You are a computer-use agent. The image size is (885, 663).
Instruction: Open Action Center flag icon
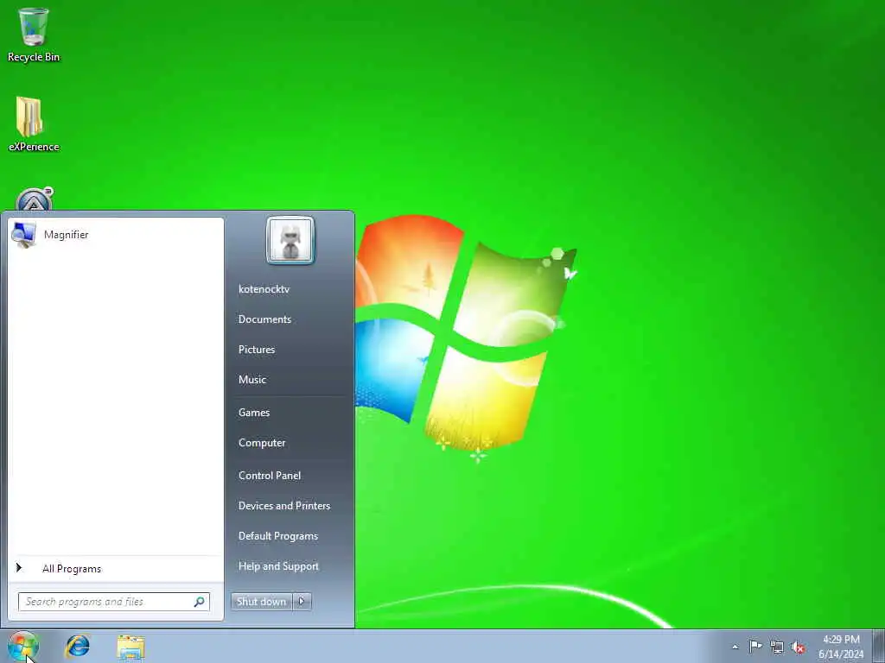(x=755, y=647)
